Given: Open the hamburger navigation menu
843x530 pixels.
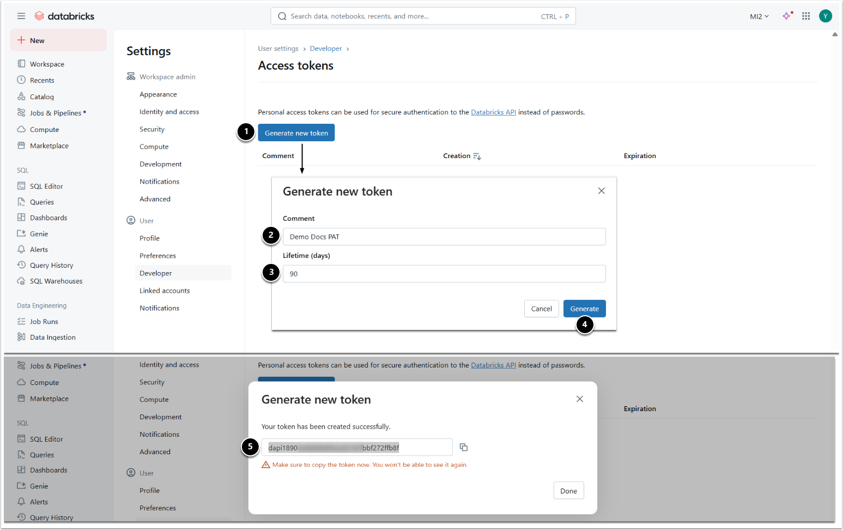Looking at the screenshot, I should coord(21,16).
